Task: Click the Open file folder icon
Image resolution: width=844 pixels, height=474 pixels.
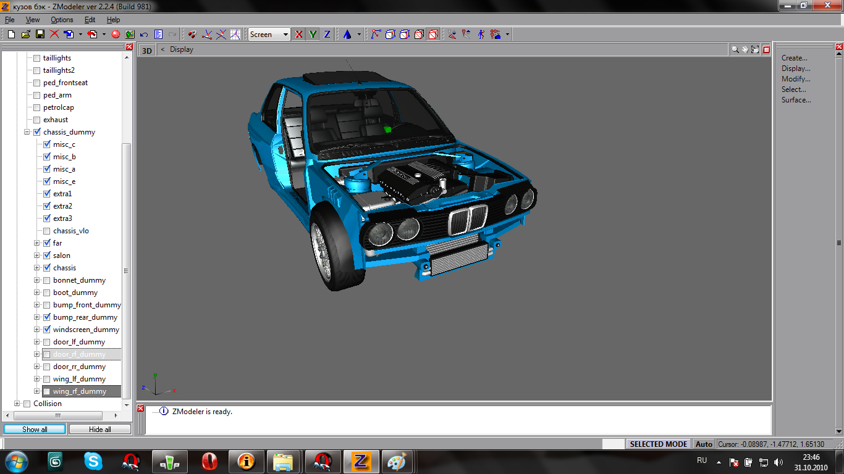Action: click(25, 35)
